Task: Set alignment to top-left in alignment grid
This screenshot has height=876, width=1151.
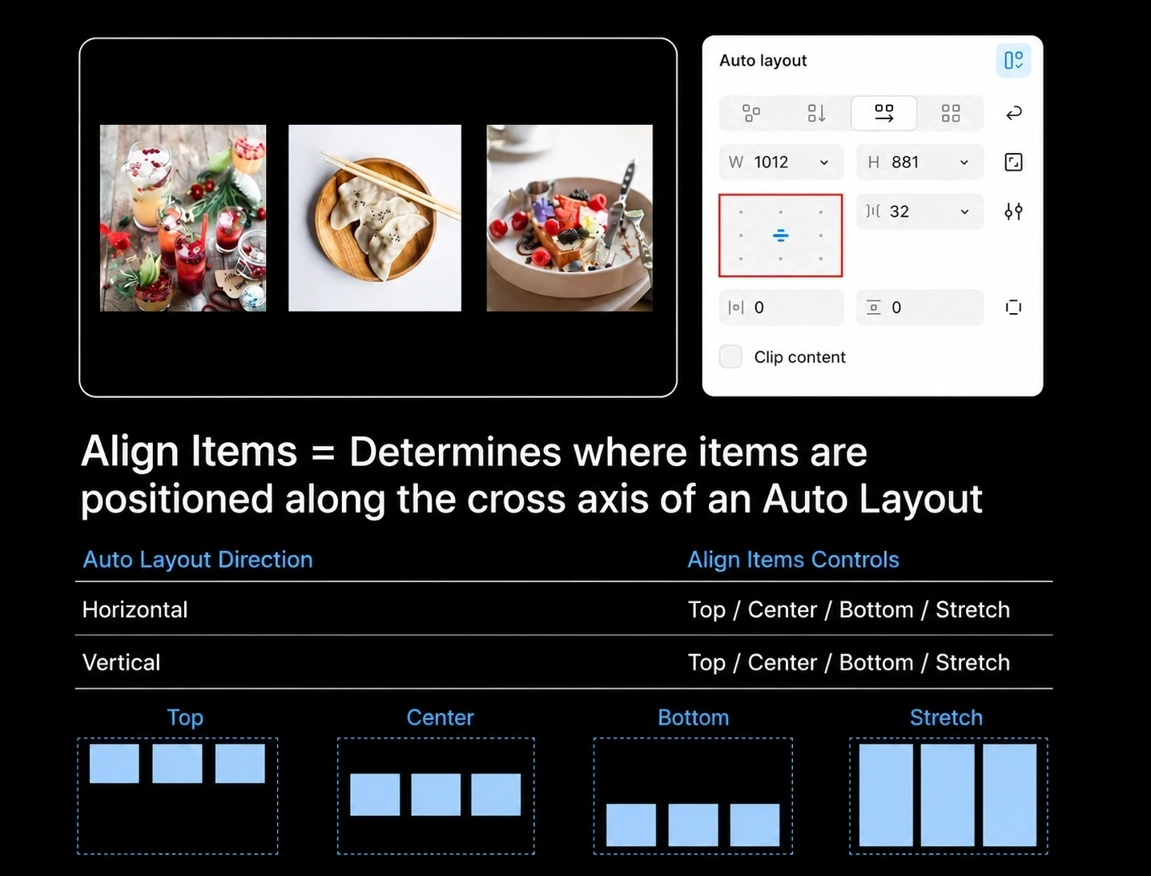Action: [x=741, y=212]
